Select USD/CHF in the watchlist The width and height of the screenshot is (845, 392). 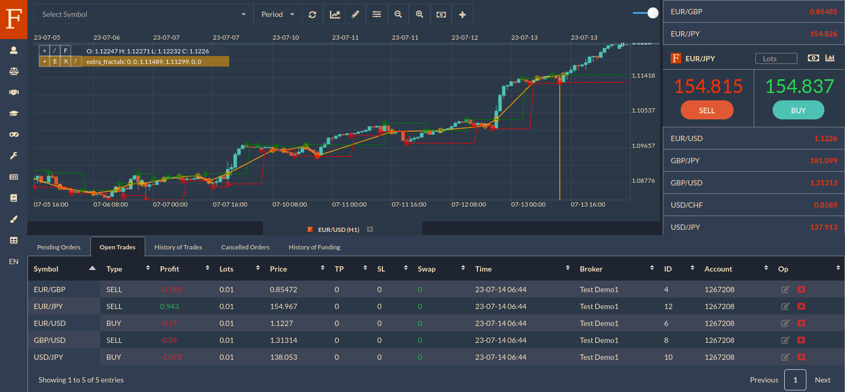754,205
